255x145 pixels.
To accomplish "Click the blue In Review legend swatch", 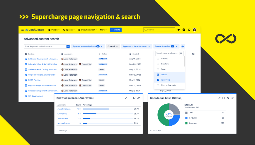I will point(186,118).
